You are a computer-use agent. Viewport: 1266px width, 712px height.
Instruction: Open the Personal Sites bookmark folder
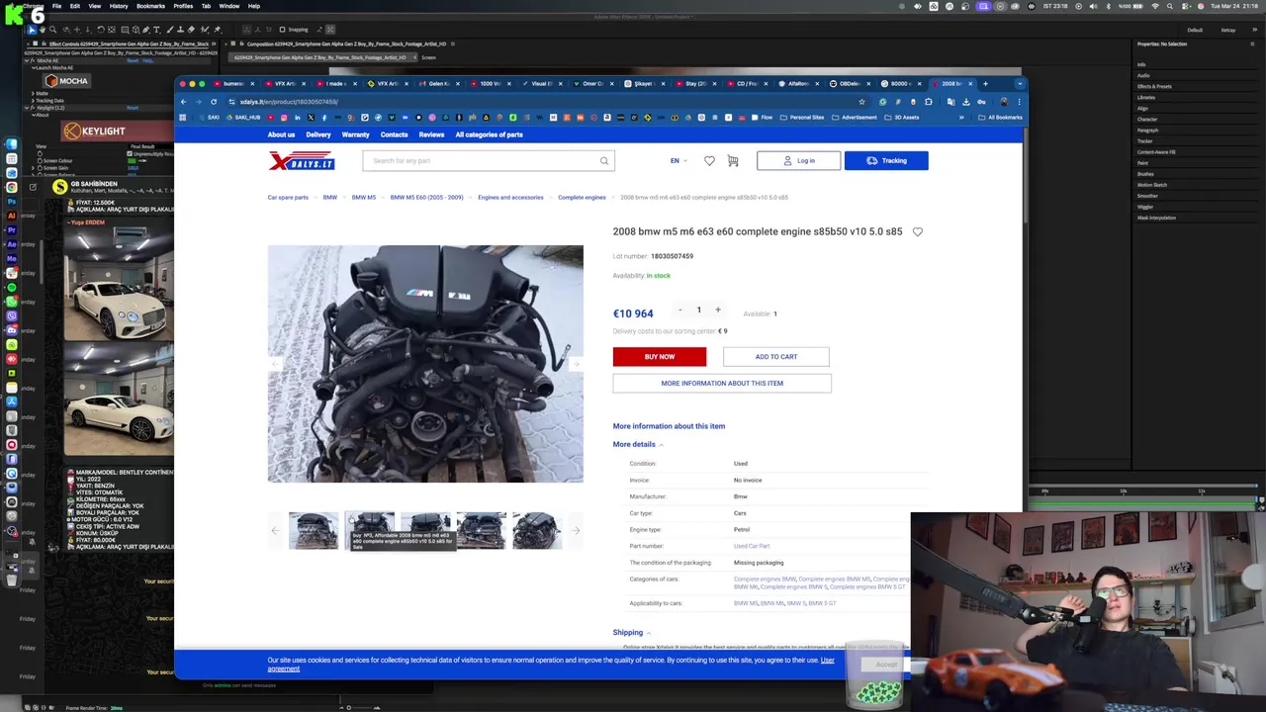coord(802,118)
